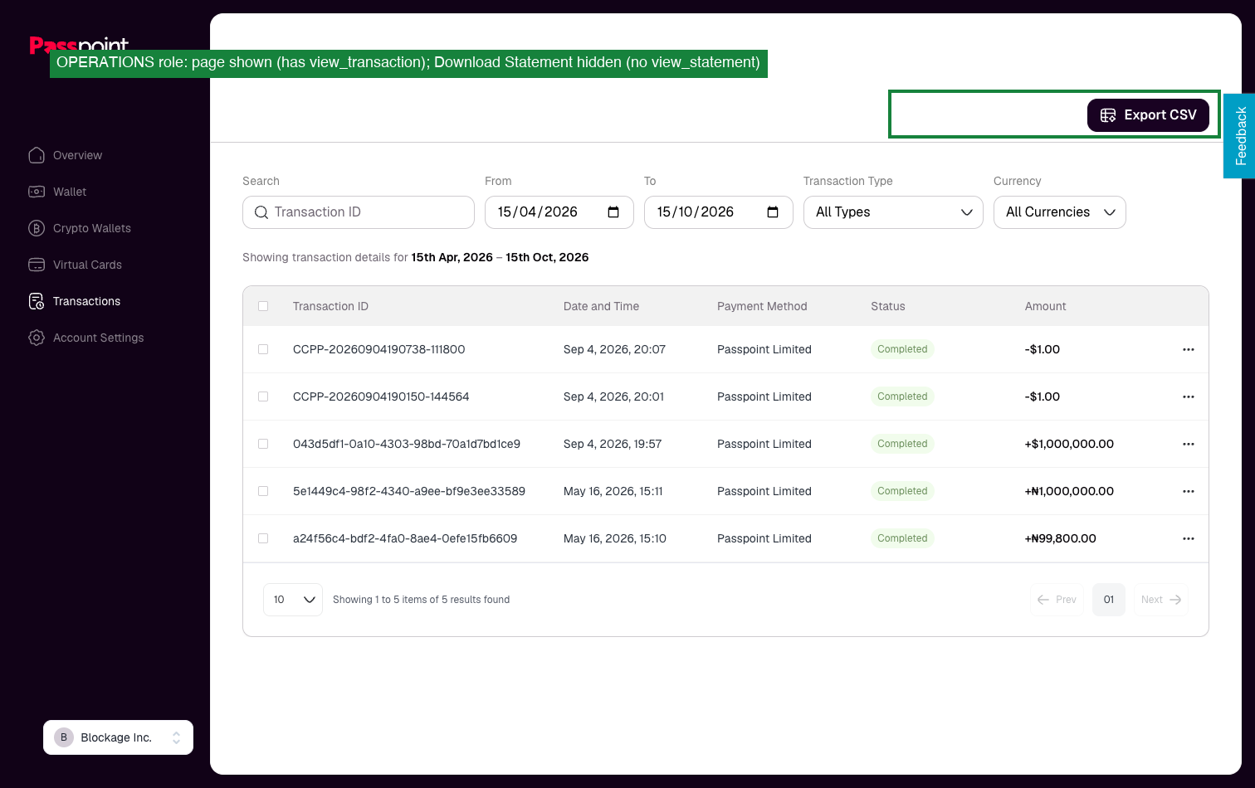Expand the Blockage Inc. account switcher
1255x788 pixels.
coord(118,737)
